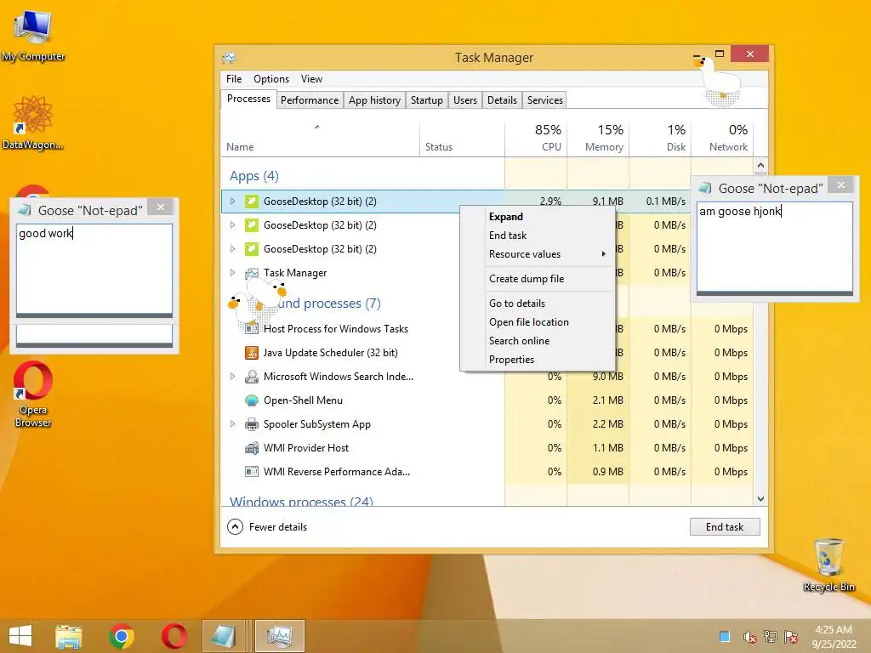Click Task Manager title bar icon
This screenshot has height=653, width=871.
[228, 58]
